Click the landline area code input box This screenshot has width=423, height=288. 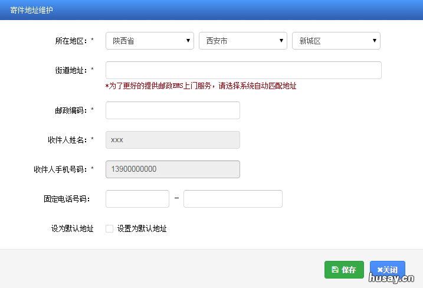[x=137, y=199]
